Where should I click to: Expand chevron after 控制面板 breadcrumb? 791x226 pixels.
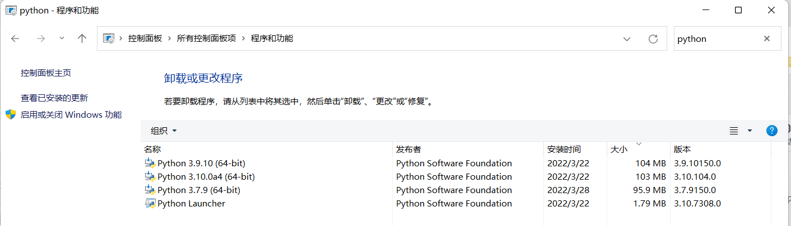click(170, 39)
